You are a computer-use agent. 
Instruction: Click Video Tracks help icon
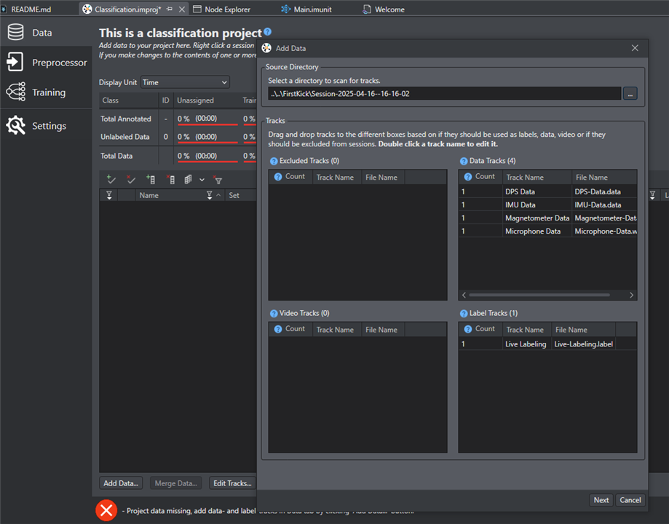click(x=274, y=314)
